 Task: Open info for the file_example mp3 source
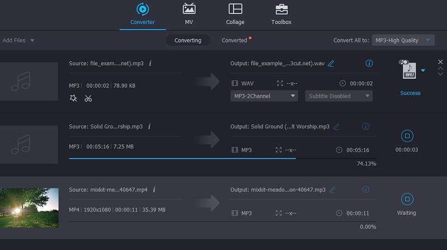pos(150,64)
